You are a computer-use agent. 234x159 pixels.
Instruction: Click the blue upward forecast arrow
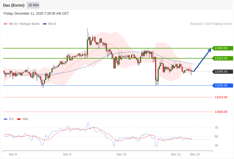point(202,60)
